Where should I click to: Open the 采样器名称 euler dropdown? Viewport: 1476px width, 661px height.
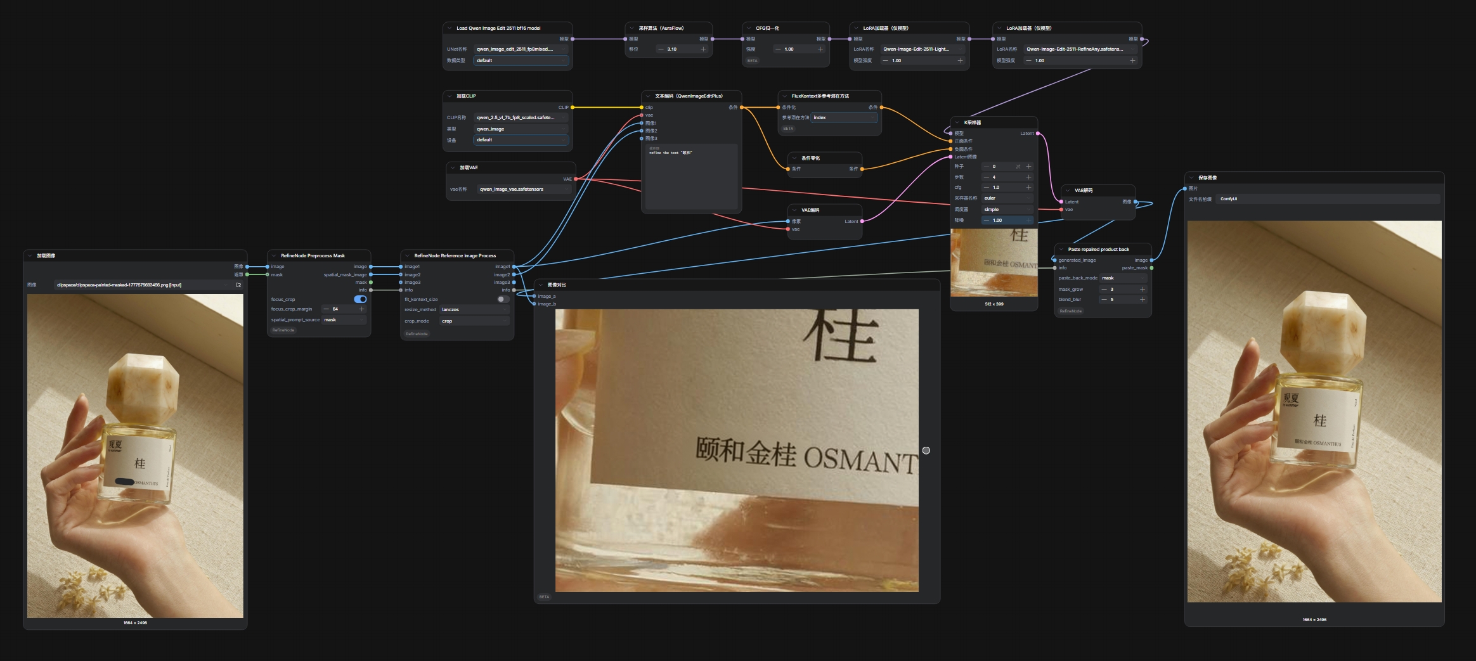pyautogui.click(x=1007, y=198)
